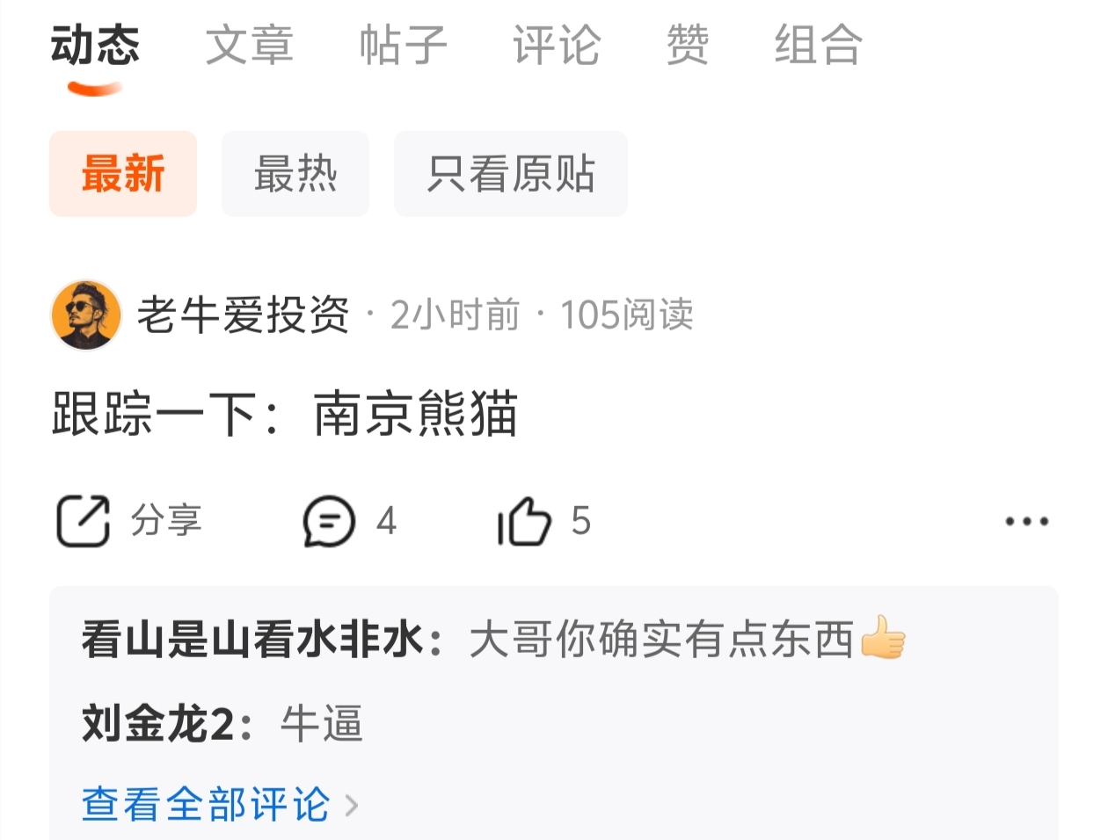Image resolution: width=1108 pixels, height=840 pixels.
Task: Switch to the 文章 tab
Action: [x=250, y=45]
